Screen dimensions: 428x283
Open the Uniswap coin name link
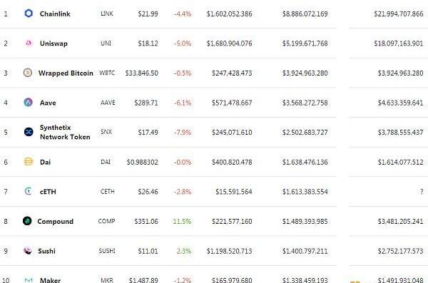click(x=53, y=43)
